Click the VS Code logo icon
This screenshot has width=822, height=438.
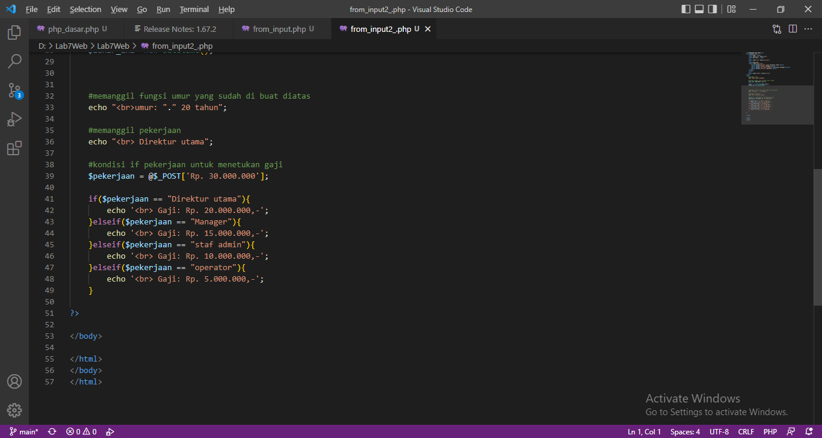tap(10, 9)
